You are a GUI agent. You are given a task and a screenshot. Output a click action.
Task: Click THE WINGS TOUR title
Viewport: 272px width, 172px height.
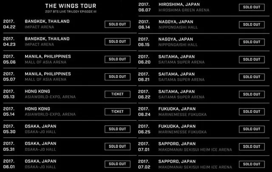[x=71, y=6]
